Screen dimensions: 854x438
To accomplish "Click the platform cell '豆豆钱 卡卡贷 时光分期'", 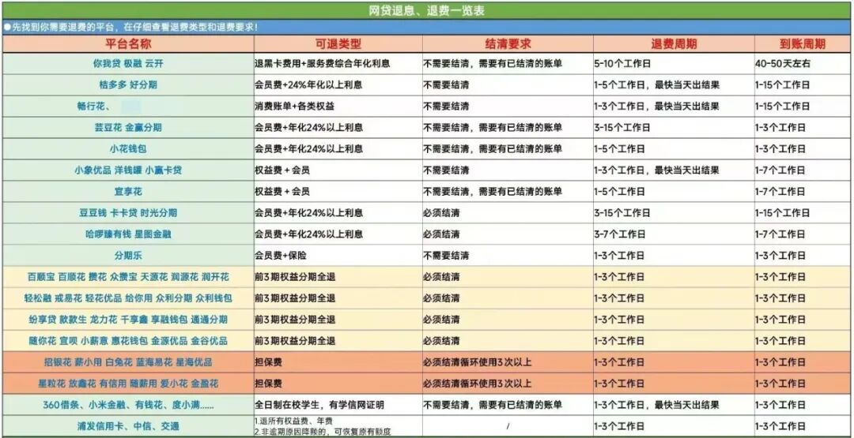I will tap(128, 213).
